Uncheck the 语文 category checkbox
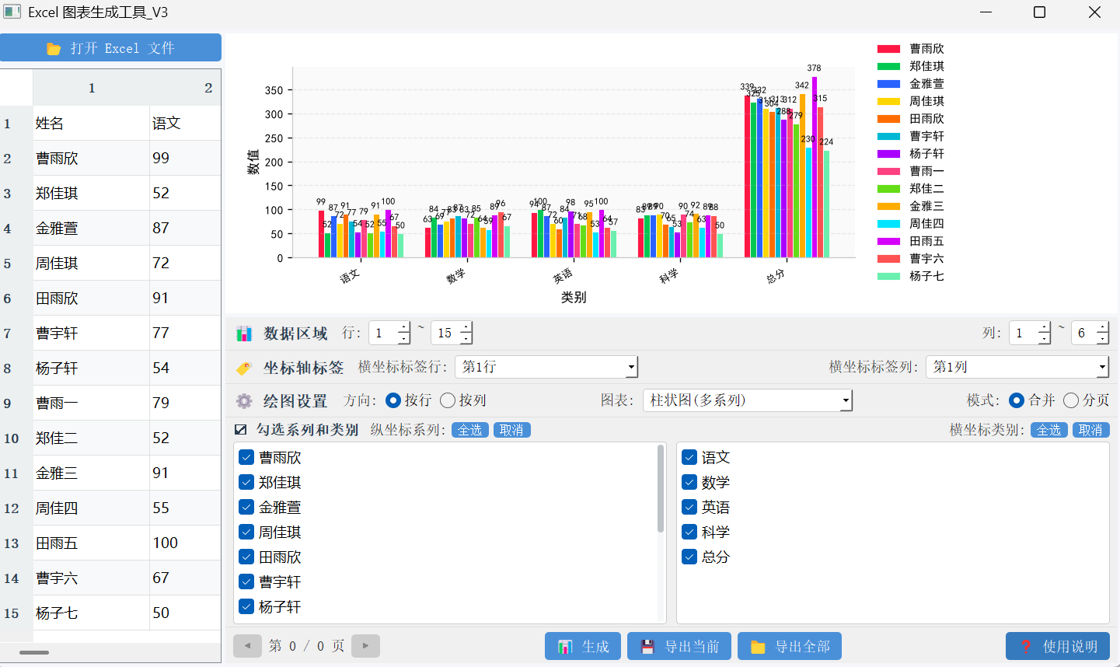Viewport: 1120px width, 667px height. coord(689,458)
